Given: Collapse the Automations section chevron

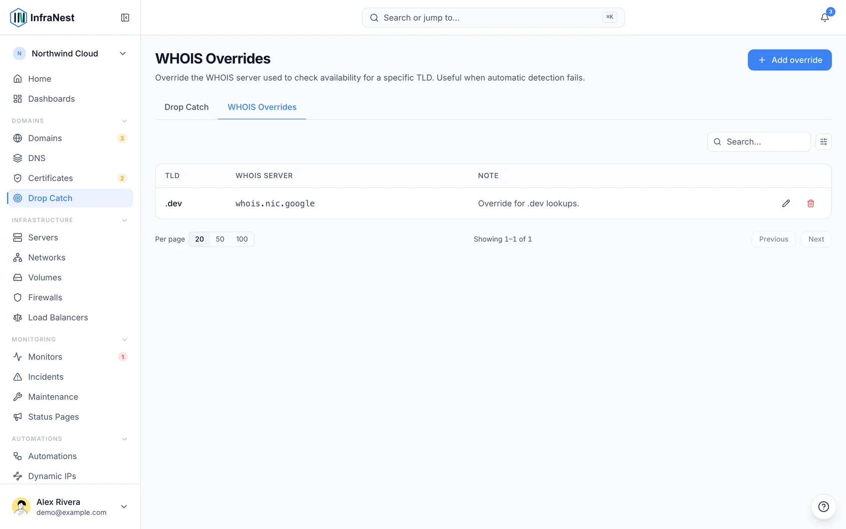Looking at the screenshot, I should (124, 439).
